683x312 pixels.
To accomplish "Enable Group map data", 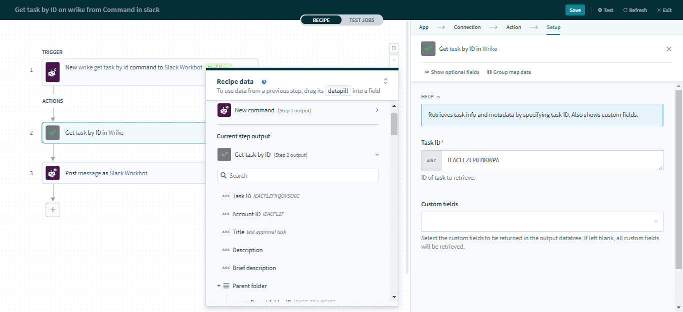I will (509, 72).
